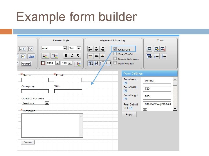Image resolution: width=209 pixels, height=156 pixels.
Task: Enable Auto Position checkbox
Action: (x=115, y=63)
